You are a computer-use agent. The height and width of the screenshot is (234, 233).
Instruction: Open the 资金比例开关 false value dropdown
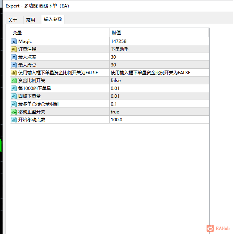[159, 81]
